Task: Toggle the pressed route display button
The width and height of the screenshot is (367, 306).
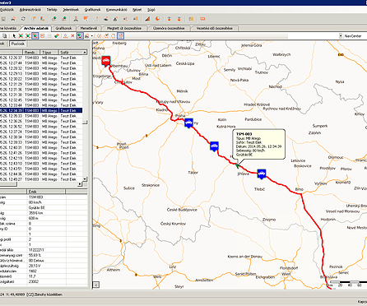Action: point(80,36)
